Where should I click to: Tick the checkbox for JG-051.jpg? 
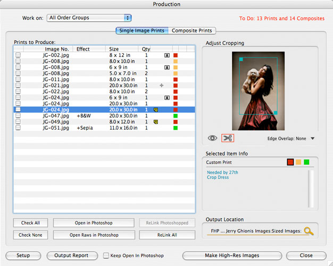(x=18, y=128)
